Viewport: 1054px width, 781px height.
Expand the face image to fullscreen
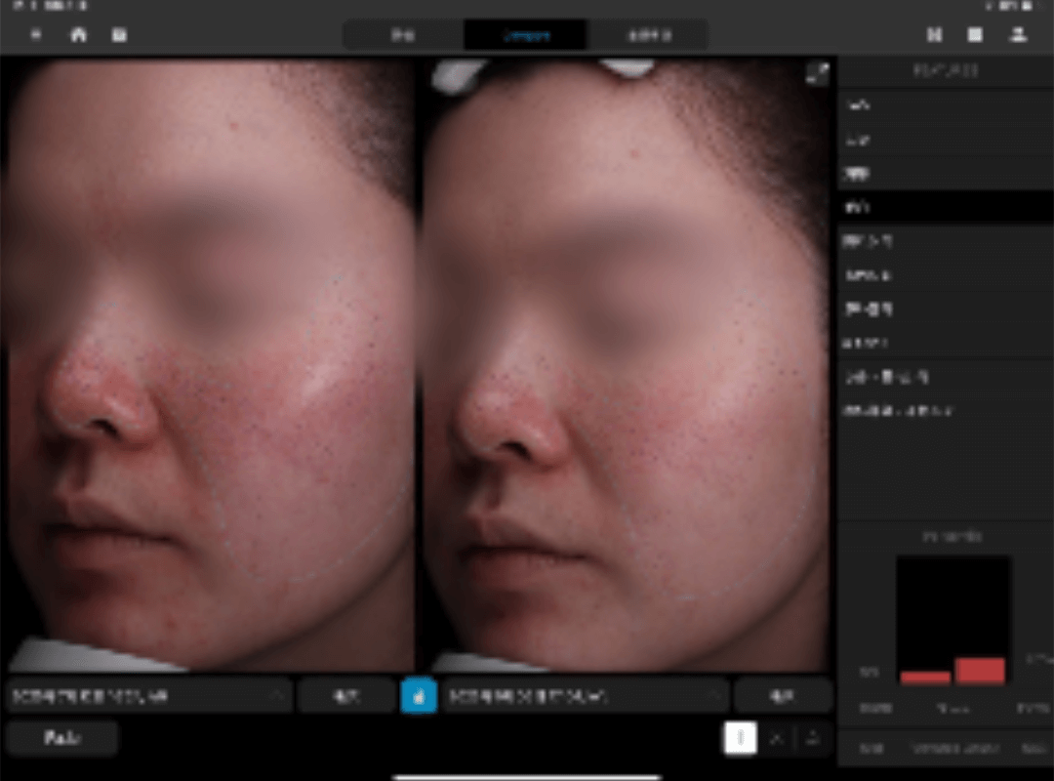pyautogui.click(x=816, y=72)
